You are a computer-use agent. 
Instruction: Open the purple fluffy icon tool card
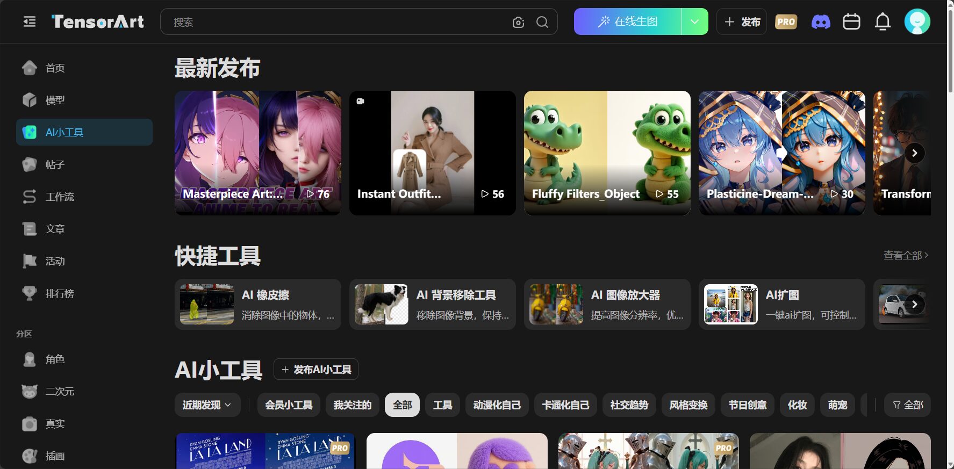(x=457, y=451)
